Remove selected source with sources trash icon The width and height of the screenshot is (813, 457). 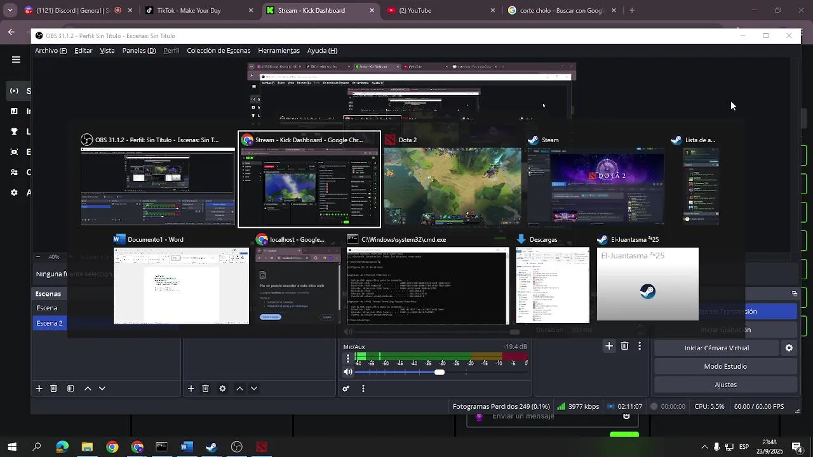tap(205, 388)
